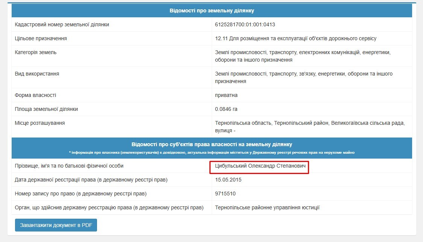
Task: Click the owner information disclaimer note
Action: click(x=212, y=153)
